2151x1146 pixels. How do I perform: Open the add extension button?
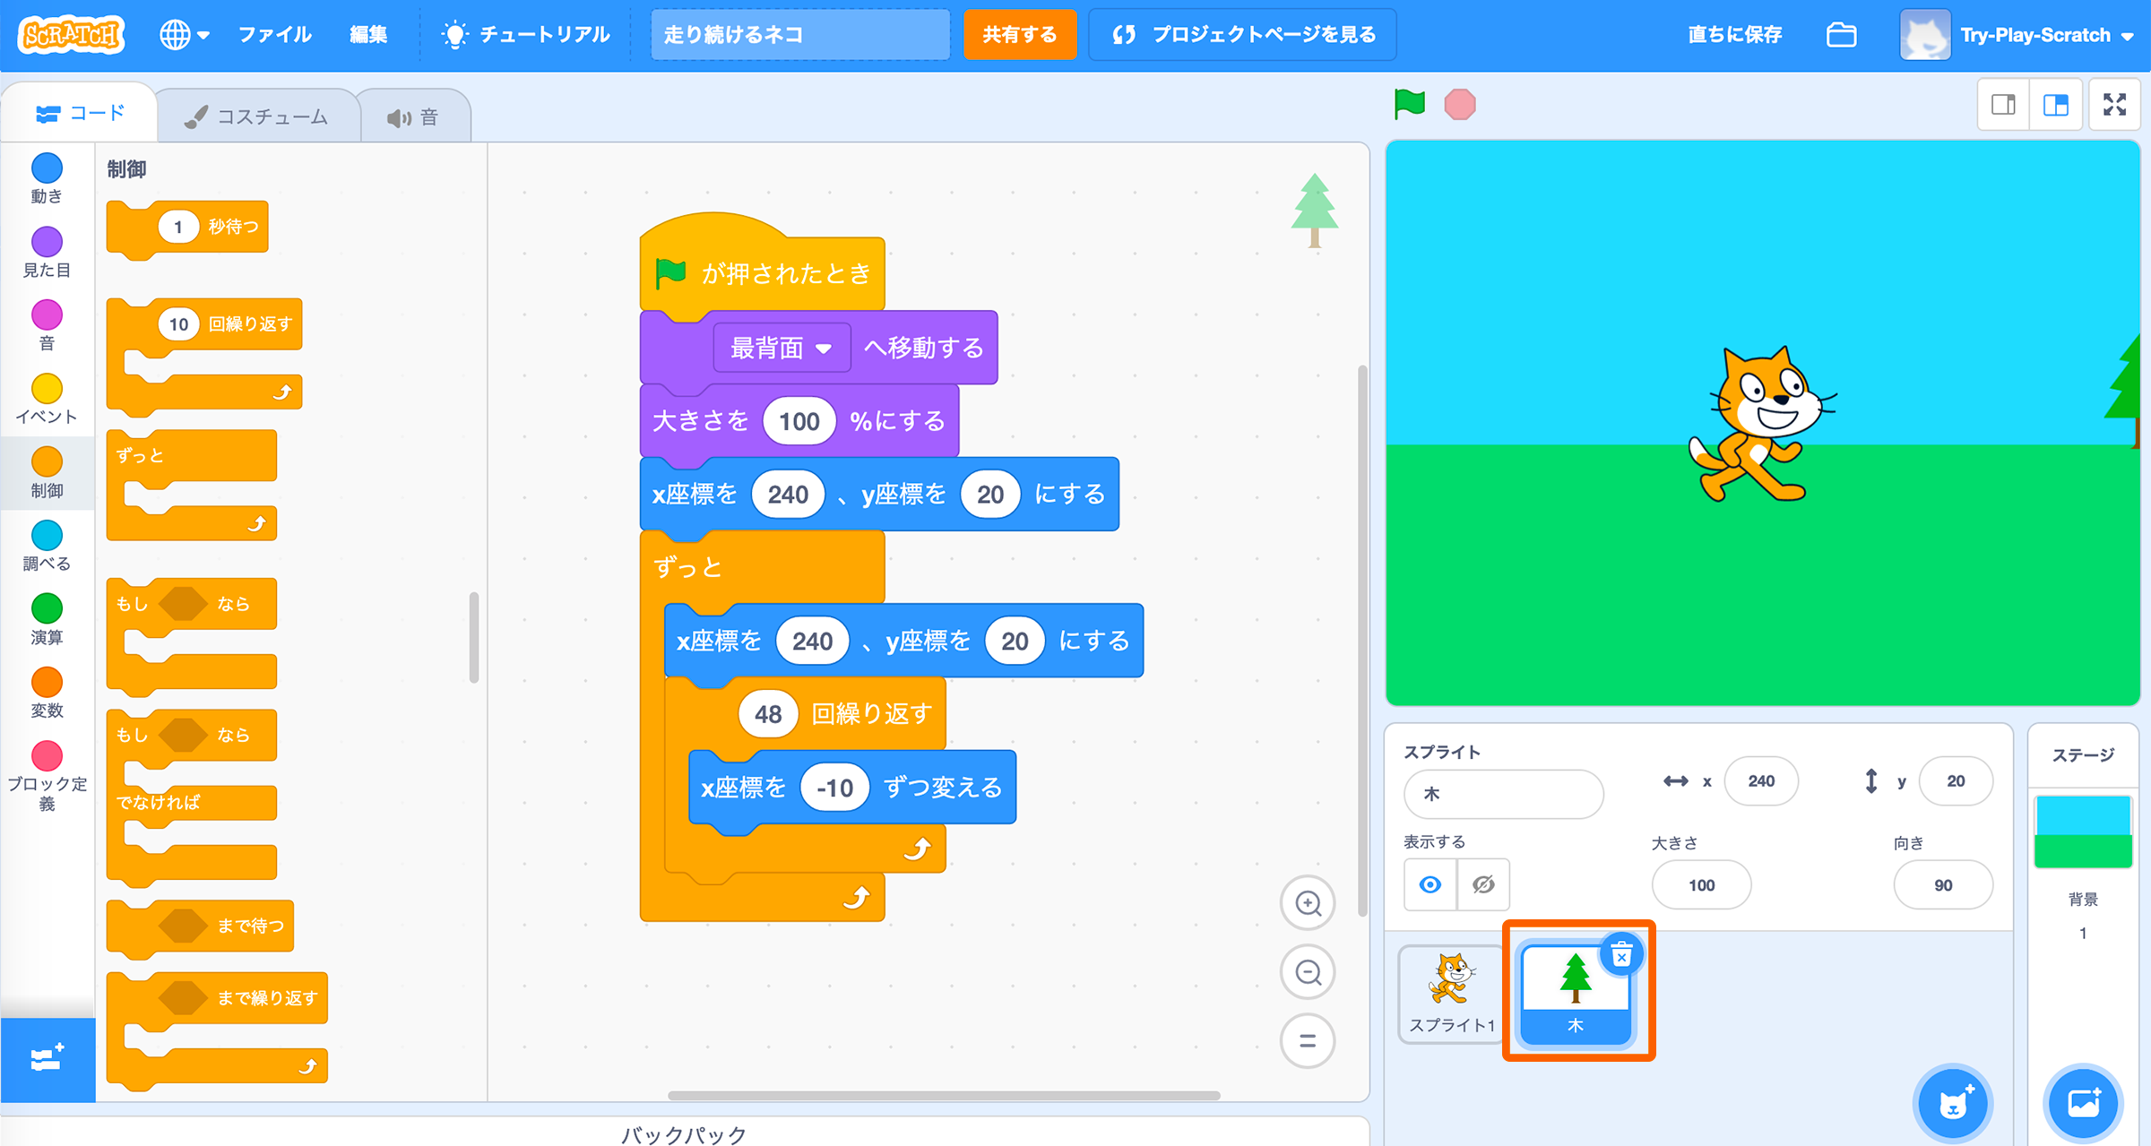pos(47,1060)
